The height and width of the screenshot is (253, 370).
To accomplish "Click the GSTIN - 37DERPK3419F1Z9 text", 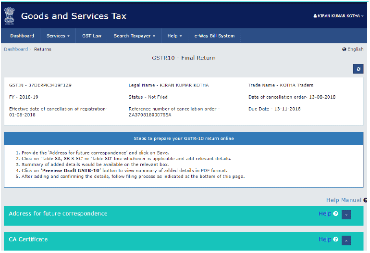I will [x=40, y=85].
